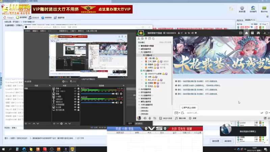Click the YY home icon in top bar
Viewport: 270px width, 152px height.
246,33
